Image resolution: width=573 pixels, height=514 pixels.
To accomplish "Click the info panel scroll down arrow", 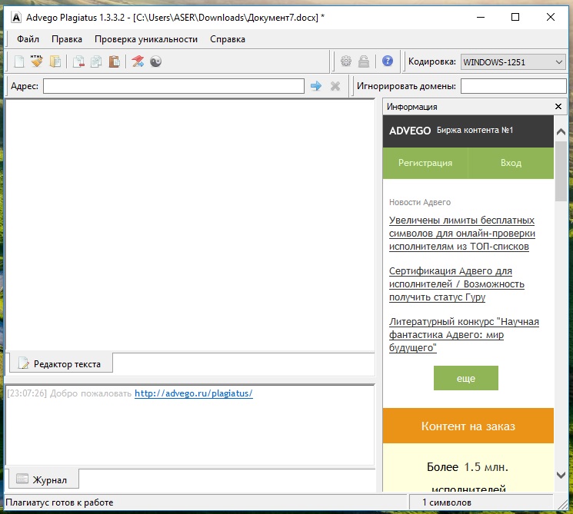I will coord(561,475).
